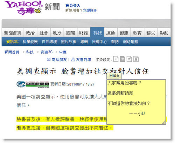Click the 會員登入 link

click(73, 5)
